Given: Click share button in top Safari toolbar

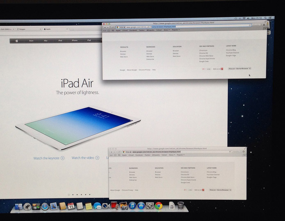Looking at the screenshot, I should tap(112, 27).
